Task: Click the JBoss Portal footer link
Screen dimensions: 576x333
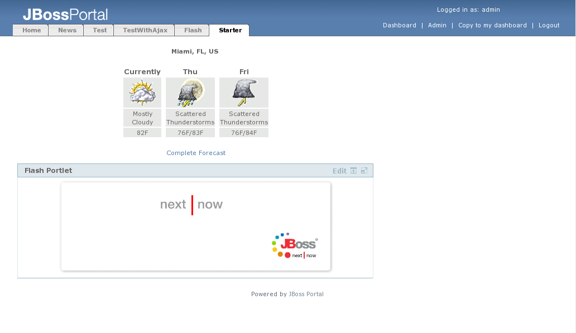Action: (x=306, y=294)
